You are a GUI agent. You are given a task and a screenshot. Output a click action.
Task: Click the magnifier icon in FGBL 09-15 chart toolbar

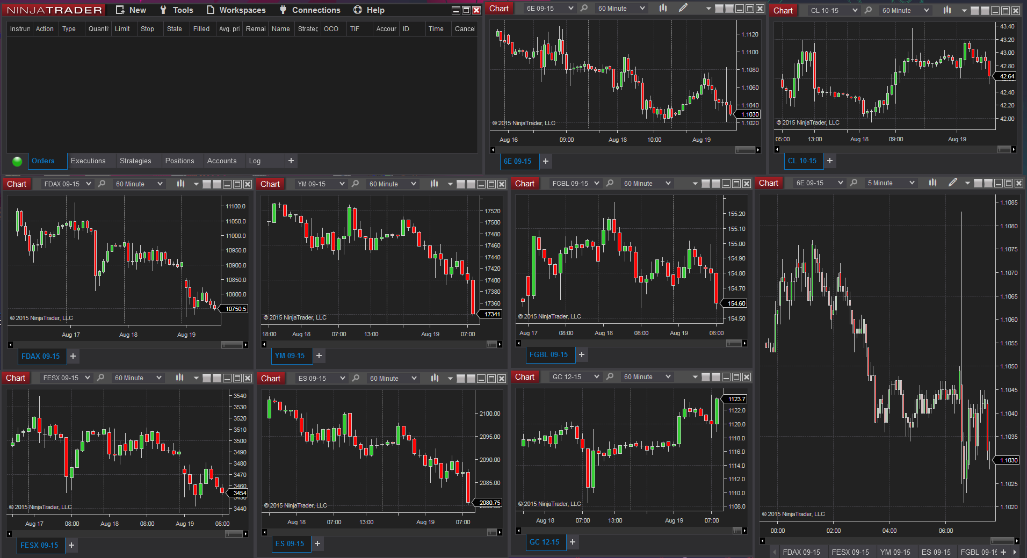coord(610,183)
